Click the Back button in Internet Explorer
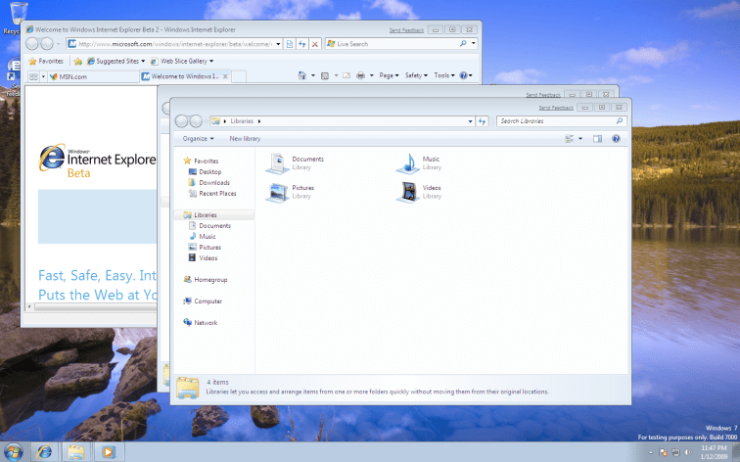 32,44
